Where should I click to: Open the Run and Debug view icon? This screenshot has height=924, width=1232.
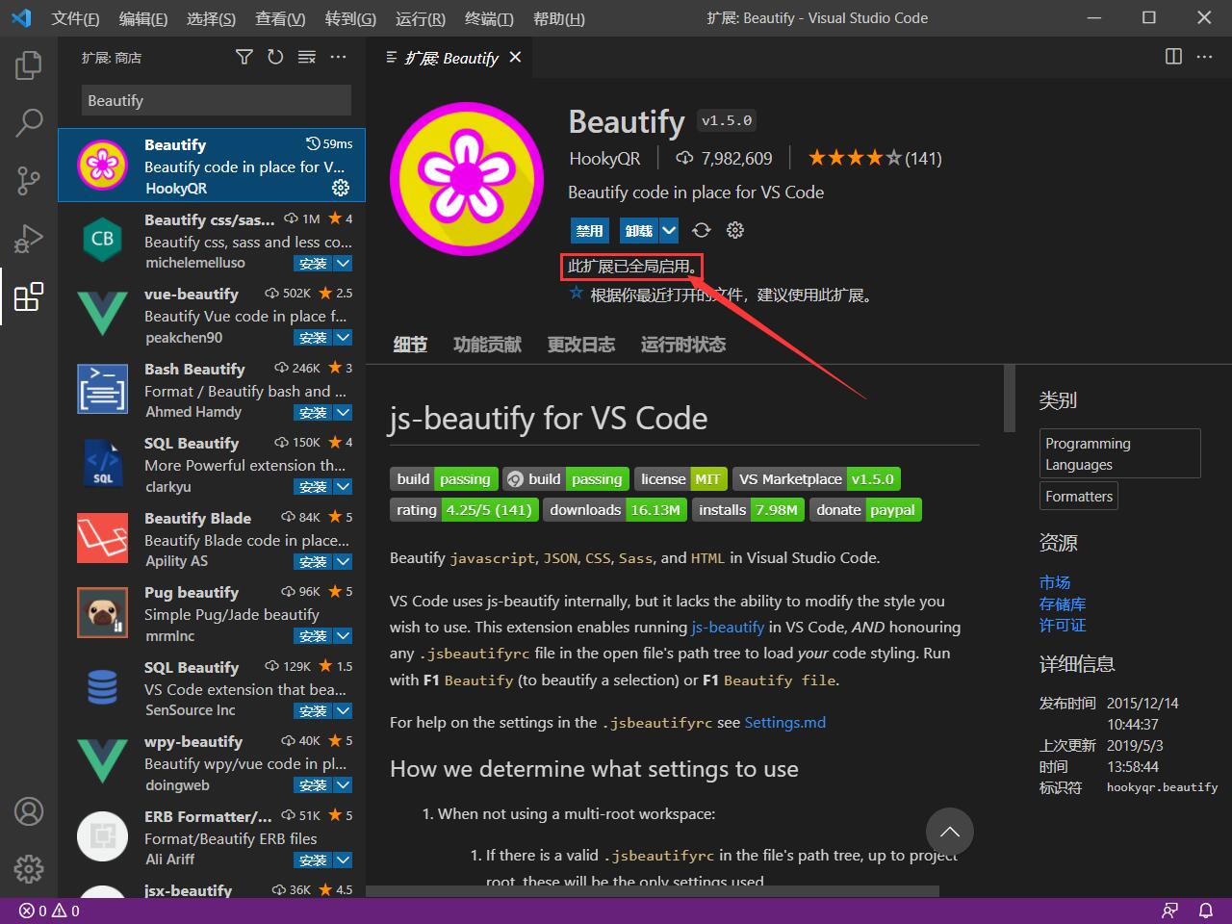(29, 239)
